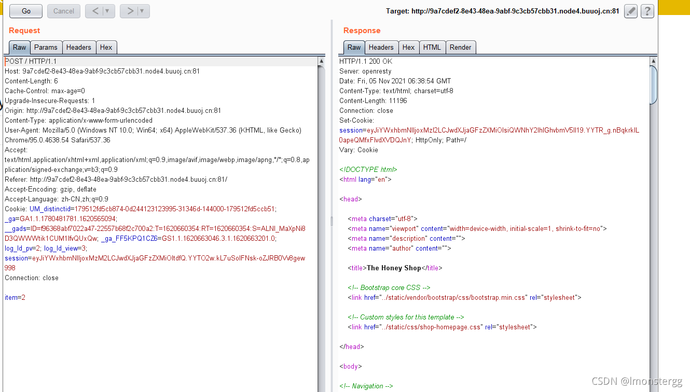The width and height of the screenshot is (690, 392).
Task: Switch to Response Headers tab
Action: pyautogui.click(x=381, y=47)
